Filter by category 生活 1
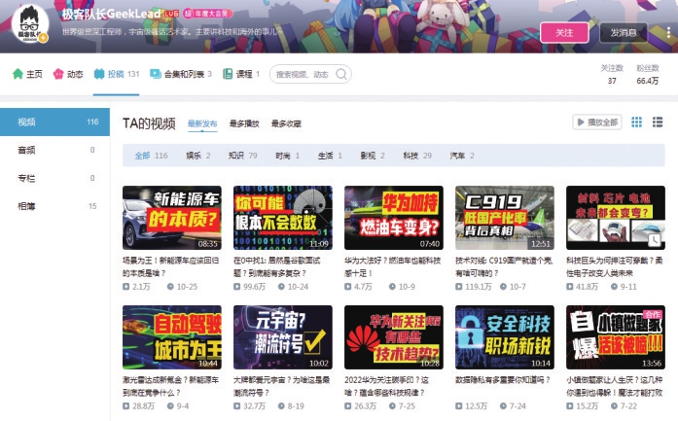This screenshot has height=421, width=678. [330, 156]
